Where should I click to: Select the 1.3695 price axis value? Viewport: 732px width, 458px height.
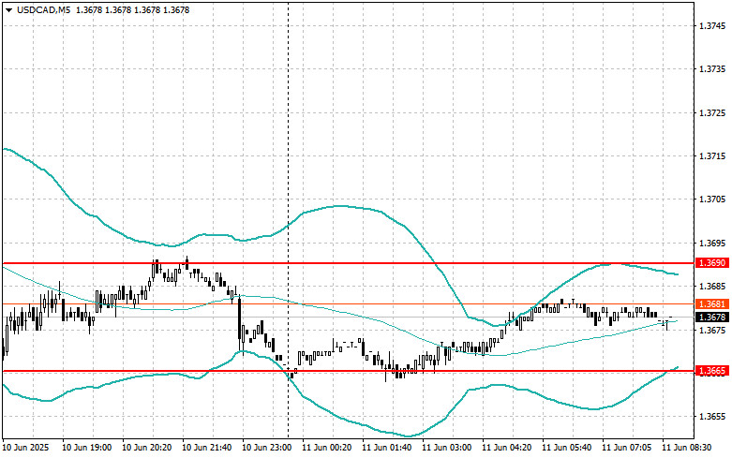pos(712,243)
